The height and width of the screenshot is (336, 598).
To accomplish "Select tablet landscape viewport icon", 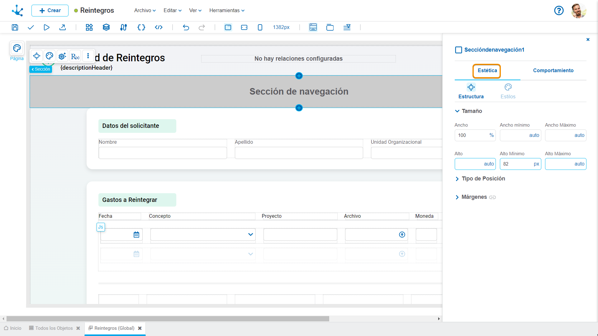I will (x=244, y=27).
